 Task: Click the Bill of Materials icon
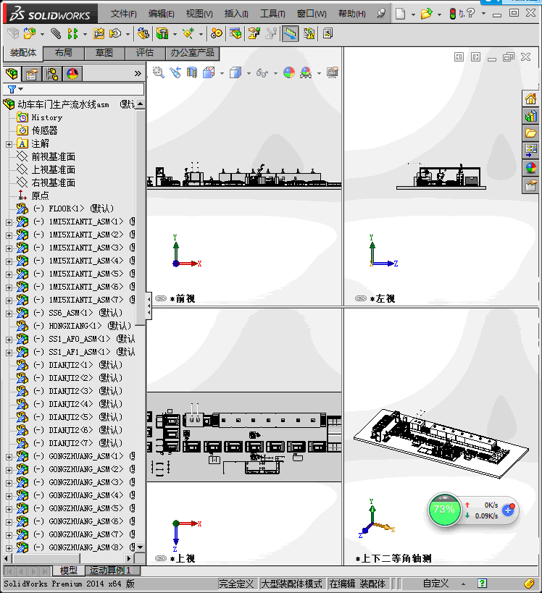(235, 33)
